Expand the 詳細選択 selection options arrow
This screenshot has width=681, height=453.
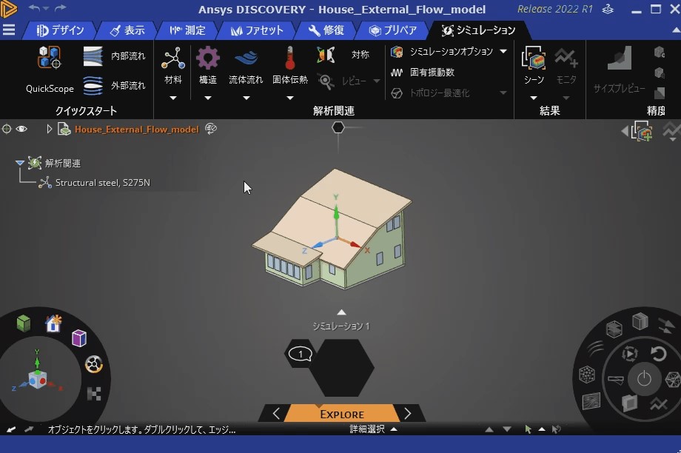[394, 429]
